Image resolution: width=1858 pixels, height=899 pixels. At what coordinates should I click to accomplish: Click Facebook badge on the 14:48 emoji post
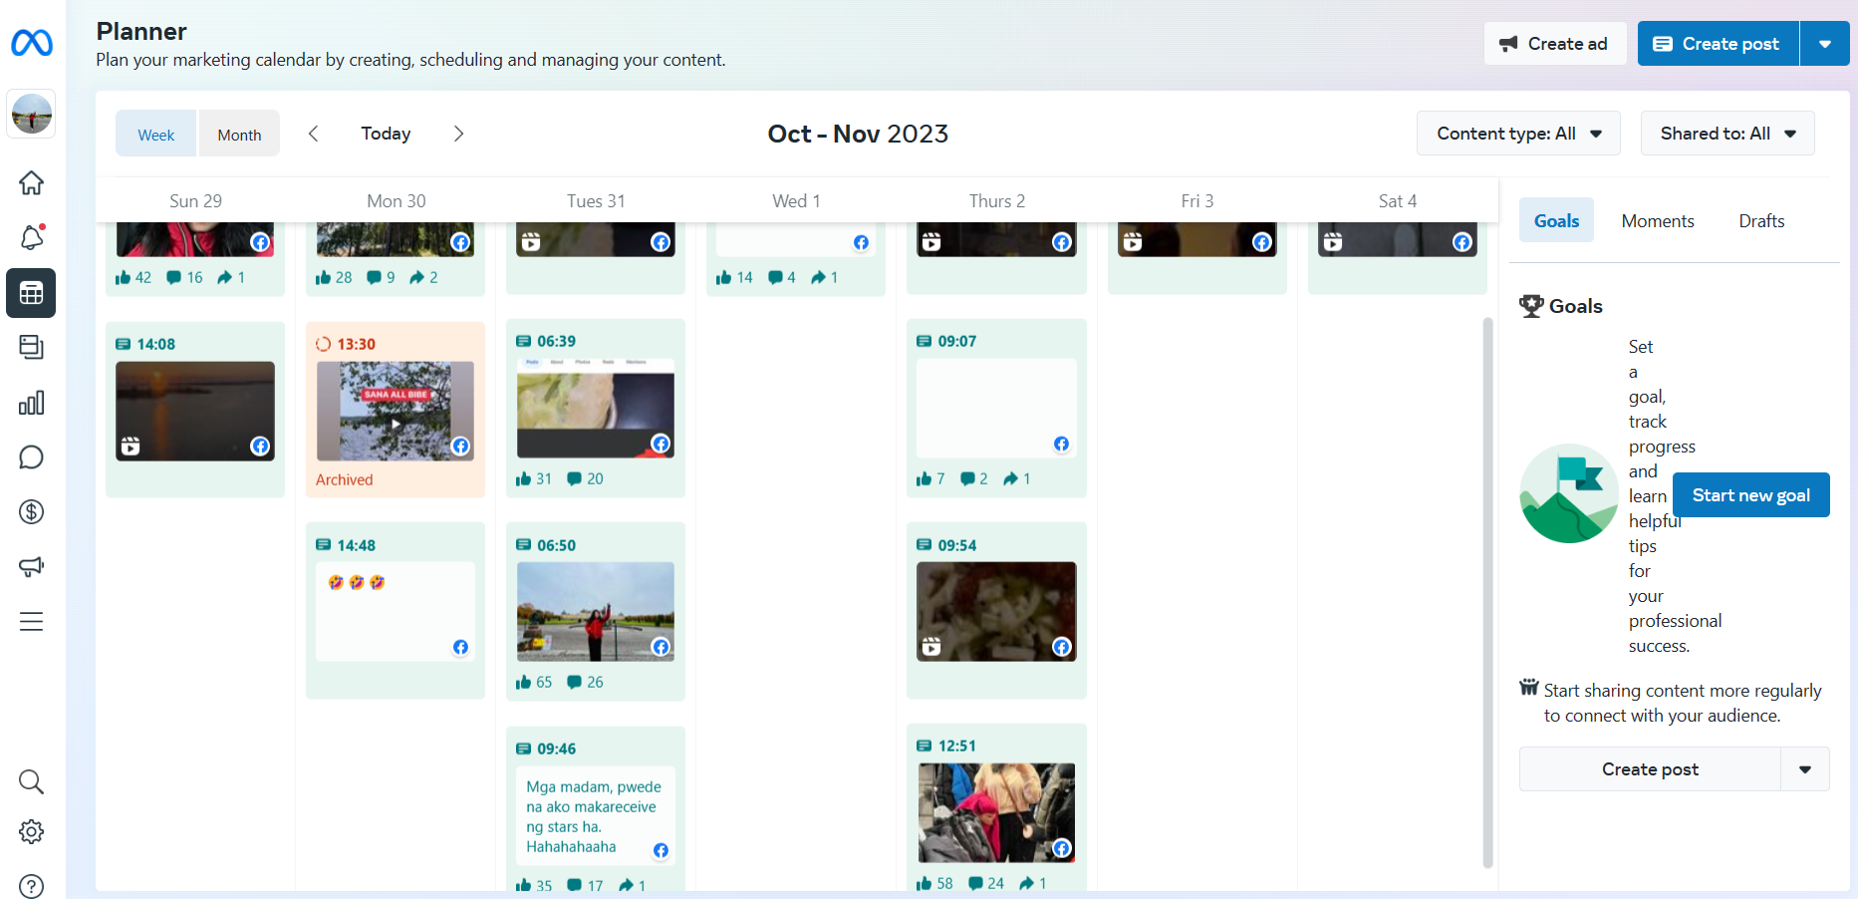tap(460, 648)
